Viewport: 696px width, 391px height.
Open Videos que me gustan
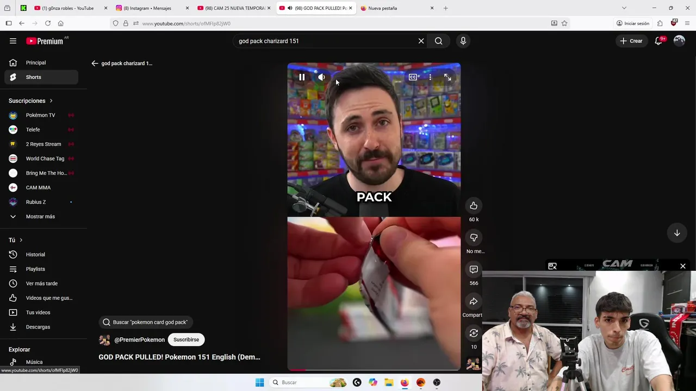coord(41,298)
